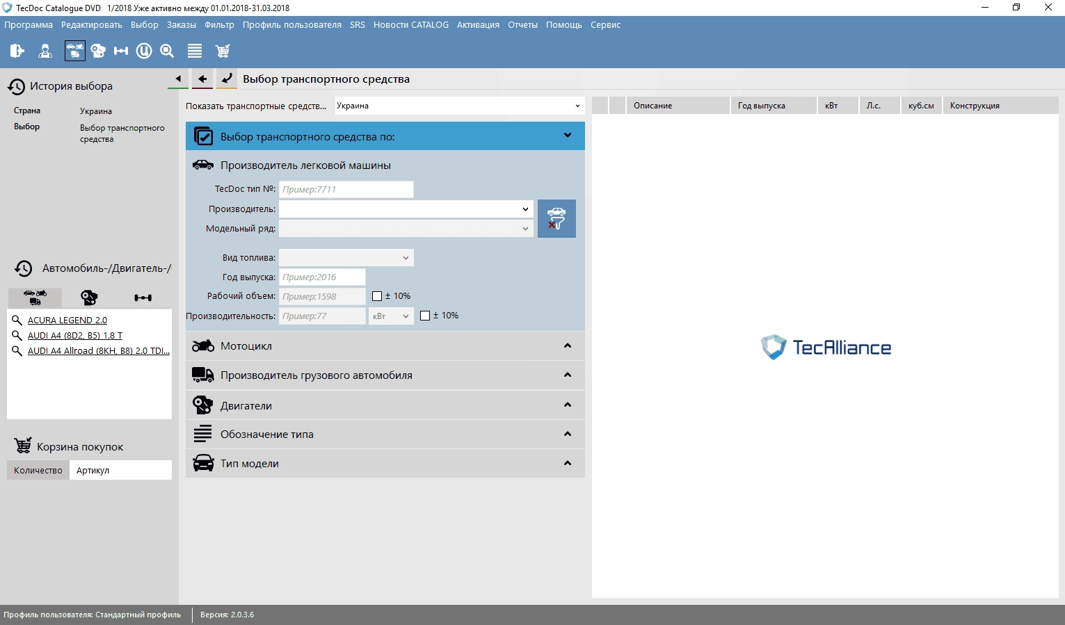Open engine search toolbar icon
This screenshot has width=1065, height=625.
click(98, 51)
